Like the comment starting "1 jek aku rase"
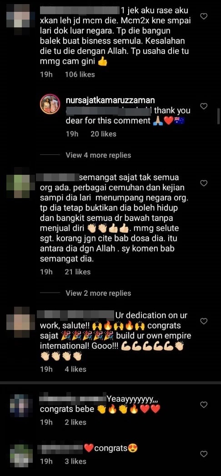The width and height of the screenshot is (221, 476). click(204, 16)
